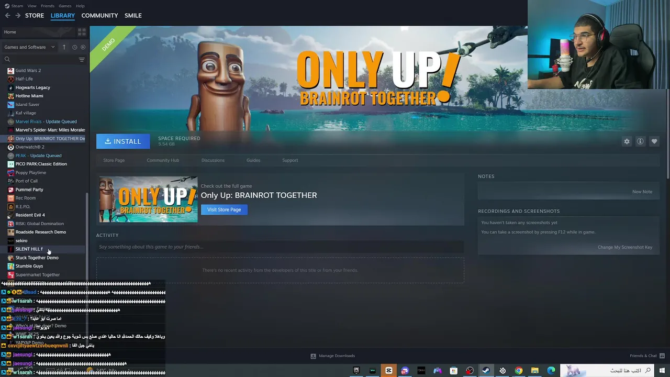Switch to the COMMUNITY tab
This screenshot has width=670, height=377.
tap(99, 16)
